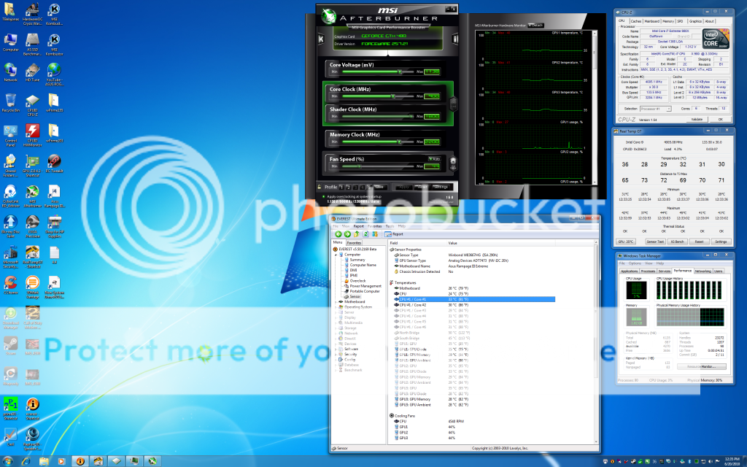The height and width of the screenshot is (467, 747).
Task: Click the XS Bench button in Real Temp
Action: pos(678,242)
